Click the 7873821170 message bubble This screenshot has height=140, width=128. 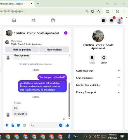coord(20,114)
